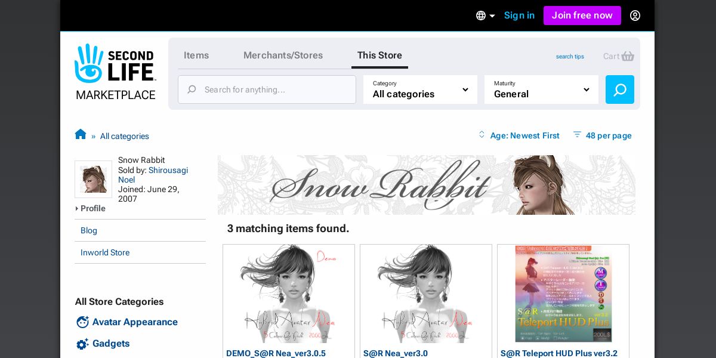Click the Sign in link
This screenshot has width=716, height=358.
[519, 16]
